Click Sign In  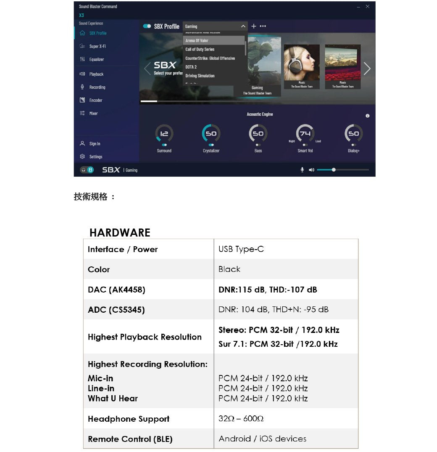click(95, 144)
